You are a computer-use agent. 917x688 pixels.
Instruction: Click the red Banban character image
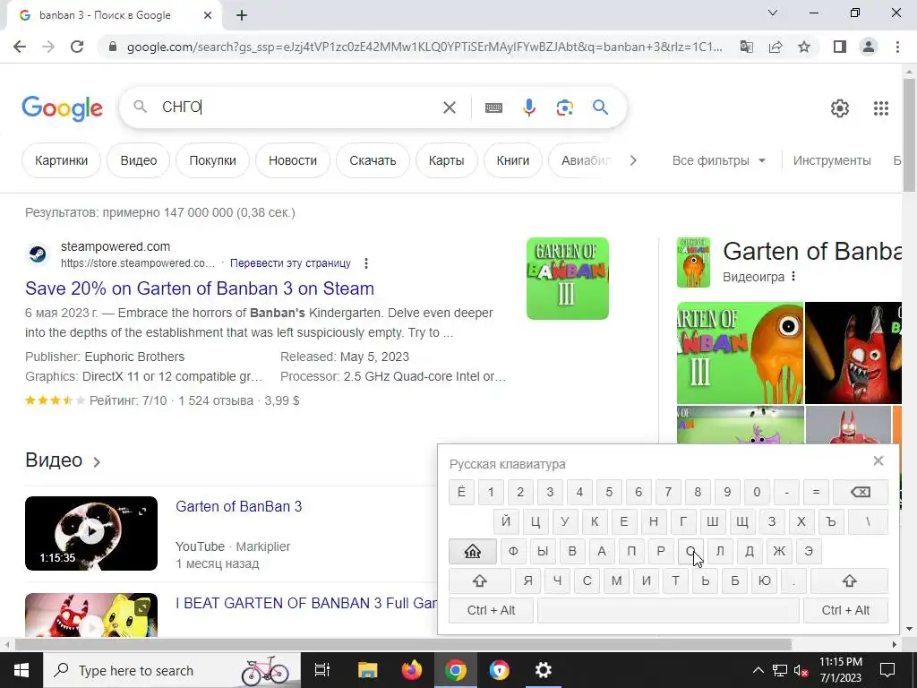pyautogui.click(x=853, y=353)
